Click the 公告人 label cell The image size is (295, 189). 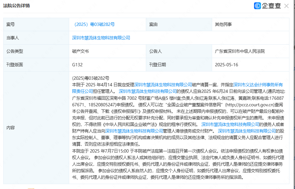tap(179, 51)
